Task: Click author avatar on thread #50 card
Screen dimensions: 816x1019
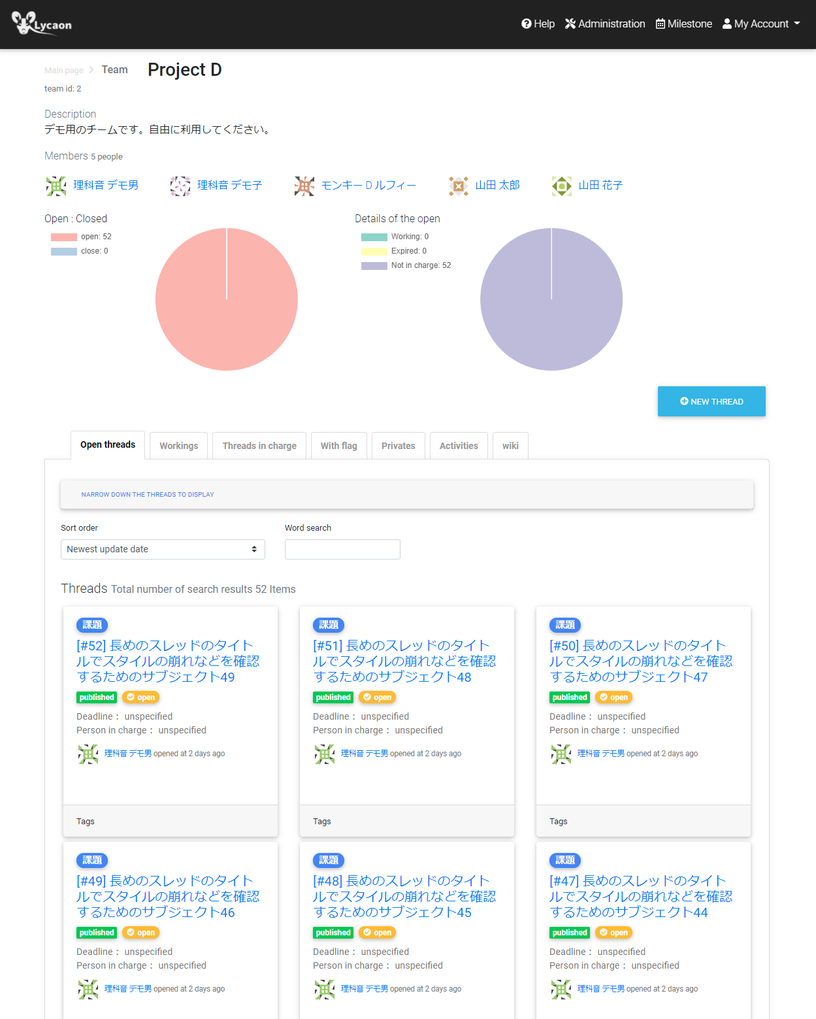Action: 561,754
